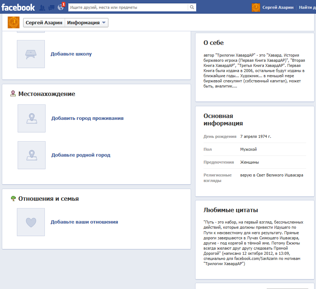This screenshot has width=316, height=289.
Task: Click the search magnifier button
Action: coord(192,7)
